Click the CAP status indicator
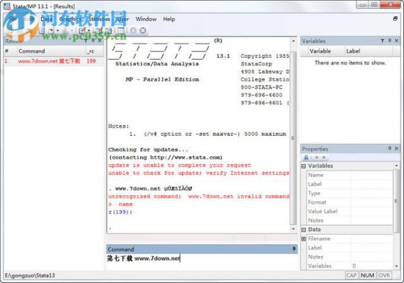This screenshot has height=283, width=404. coord(351,276)
